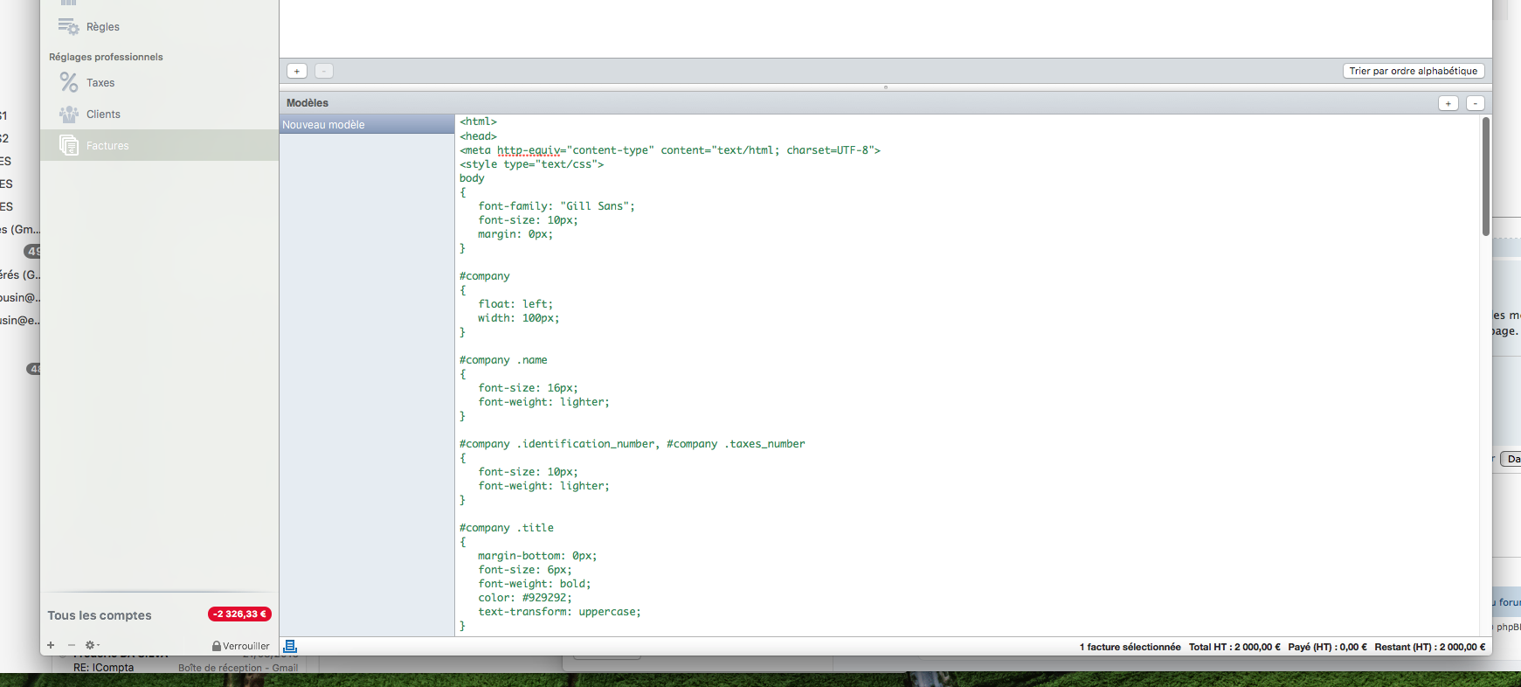
Task: Open the Clients people icon
Action: pos(69,114)
